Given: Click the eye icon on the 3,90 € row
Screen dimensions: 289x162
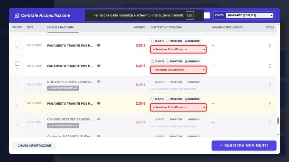Looking at the screenshot, I should 99,45.
